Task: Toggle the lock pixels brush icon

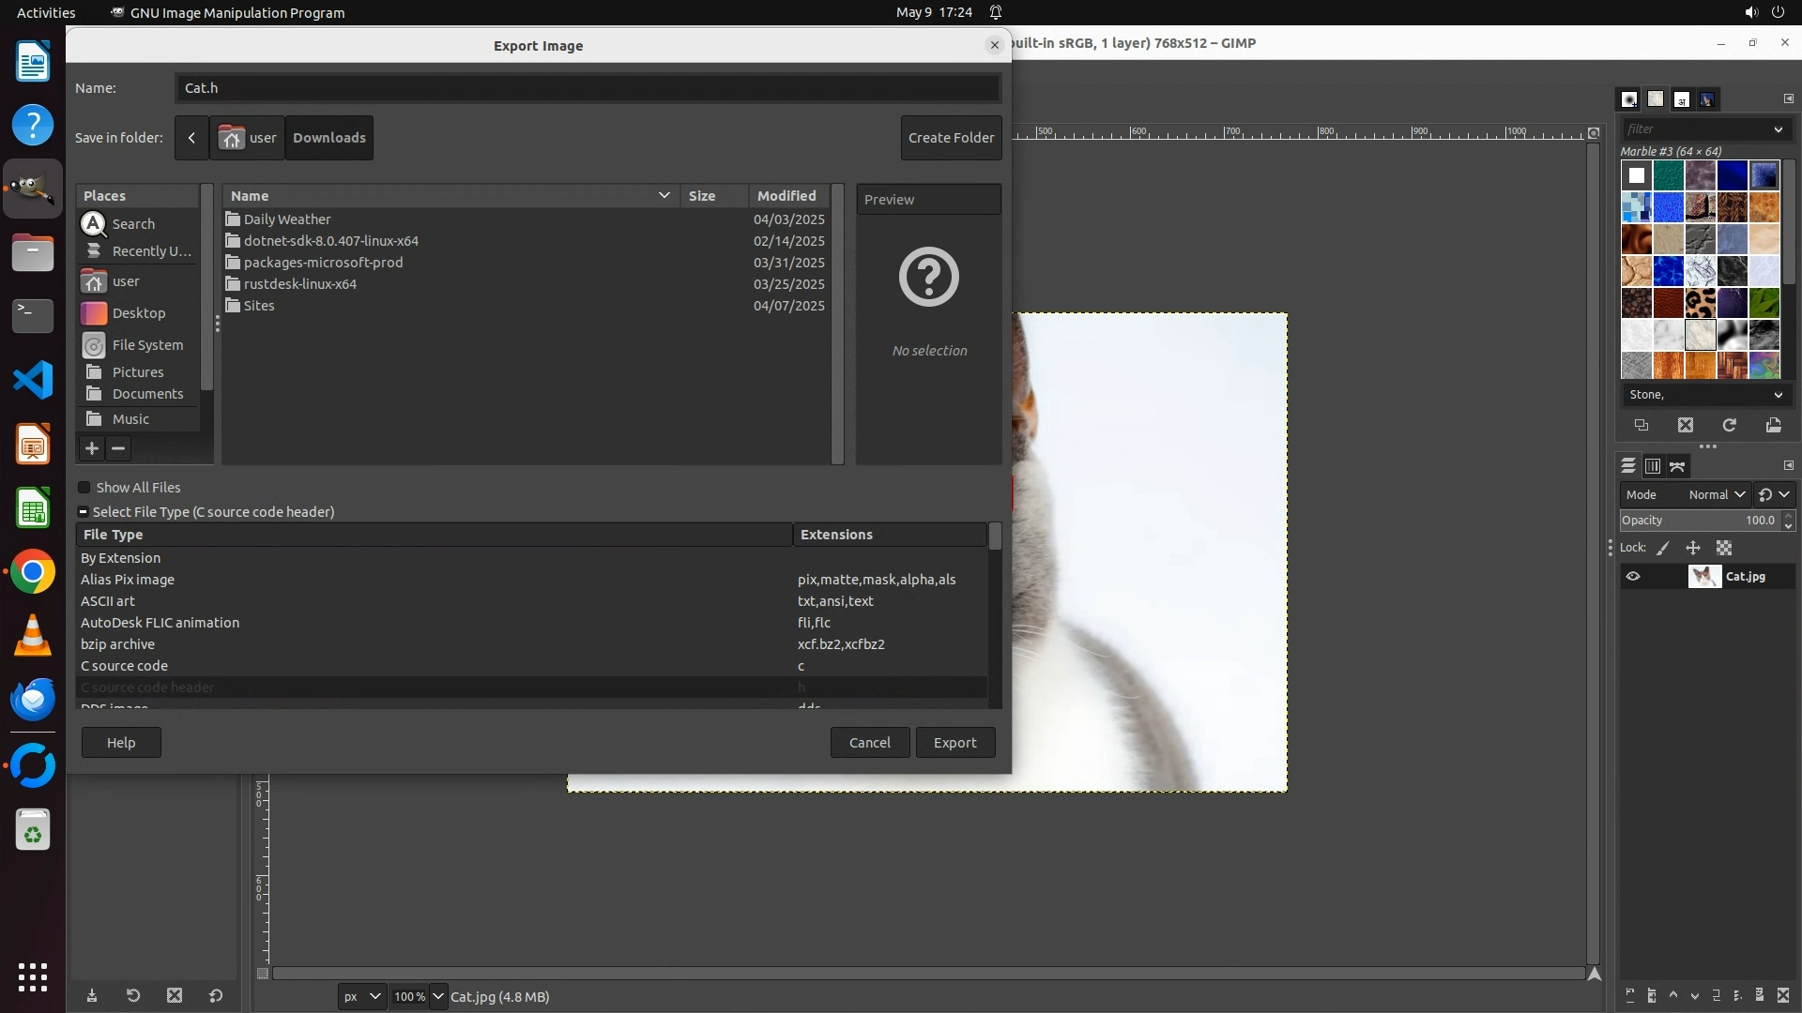Action: click(1663, 548)
